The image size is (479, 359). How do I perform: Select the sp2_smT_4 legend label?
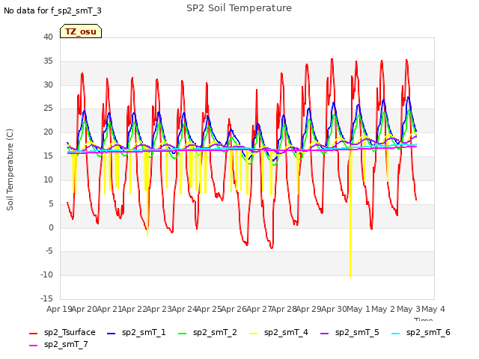pyautogui.click(x=286, y=332)
